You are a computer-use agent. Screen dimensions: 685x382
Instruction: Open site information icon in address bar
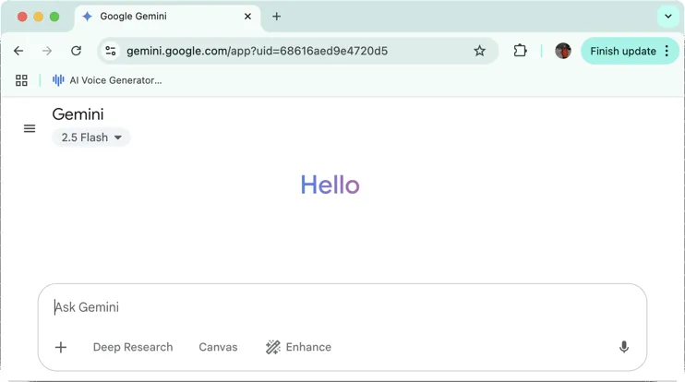[111, 51]
